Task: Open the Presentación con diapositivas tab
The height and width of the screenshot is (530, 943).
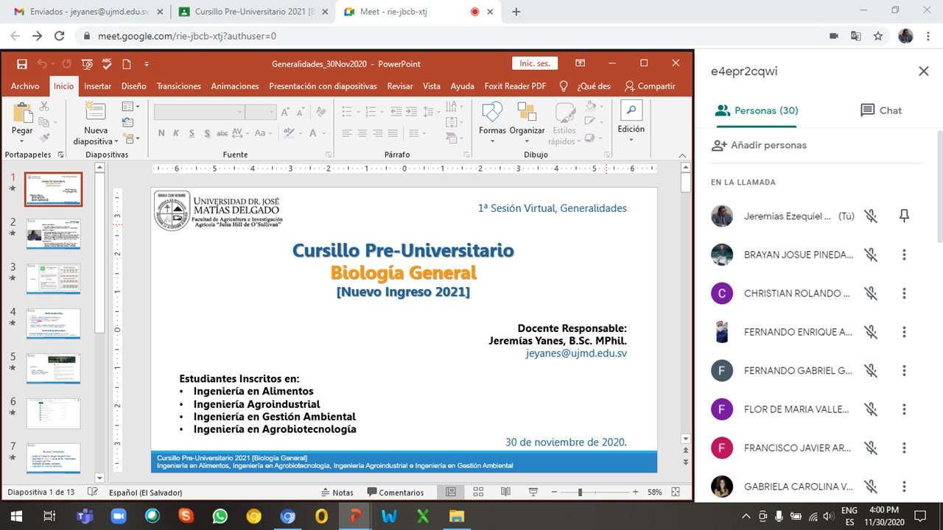Action: (323, 86)
